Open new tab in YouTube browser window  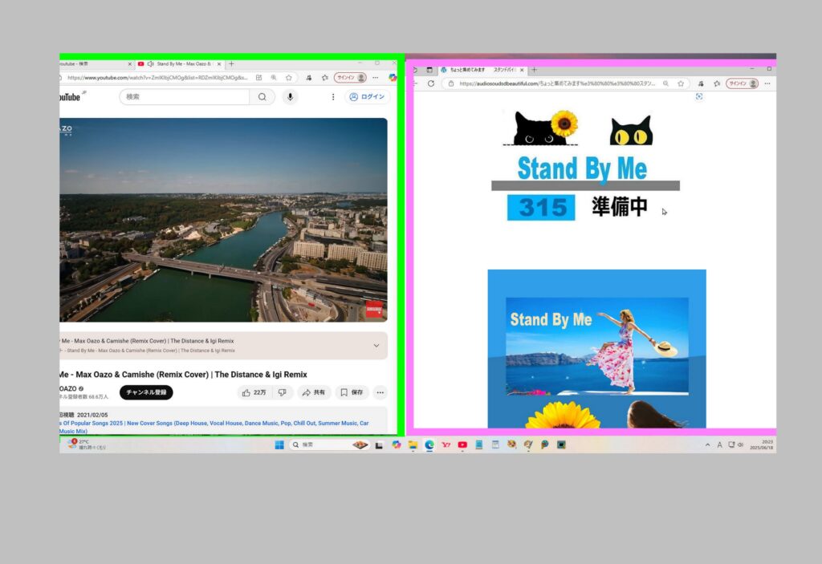pyautogui.click(x=231, y=64)
